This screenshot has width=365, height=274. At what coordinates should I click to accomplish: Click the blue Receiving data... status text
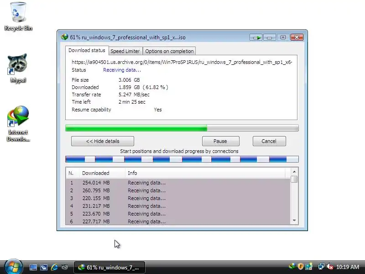[122, 70]
